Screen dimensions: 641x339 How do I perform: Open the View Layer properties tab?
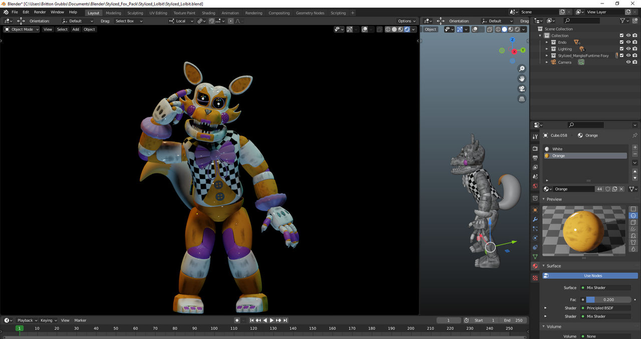pos(535,167)
